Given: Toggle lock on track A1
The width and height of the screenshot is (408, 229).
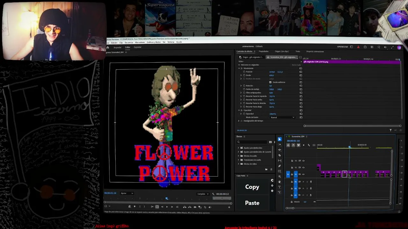Looking at the screenshot, I should tap(292, 182).
